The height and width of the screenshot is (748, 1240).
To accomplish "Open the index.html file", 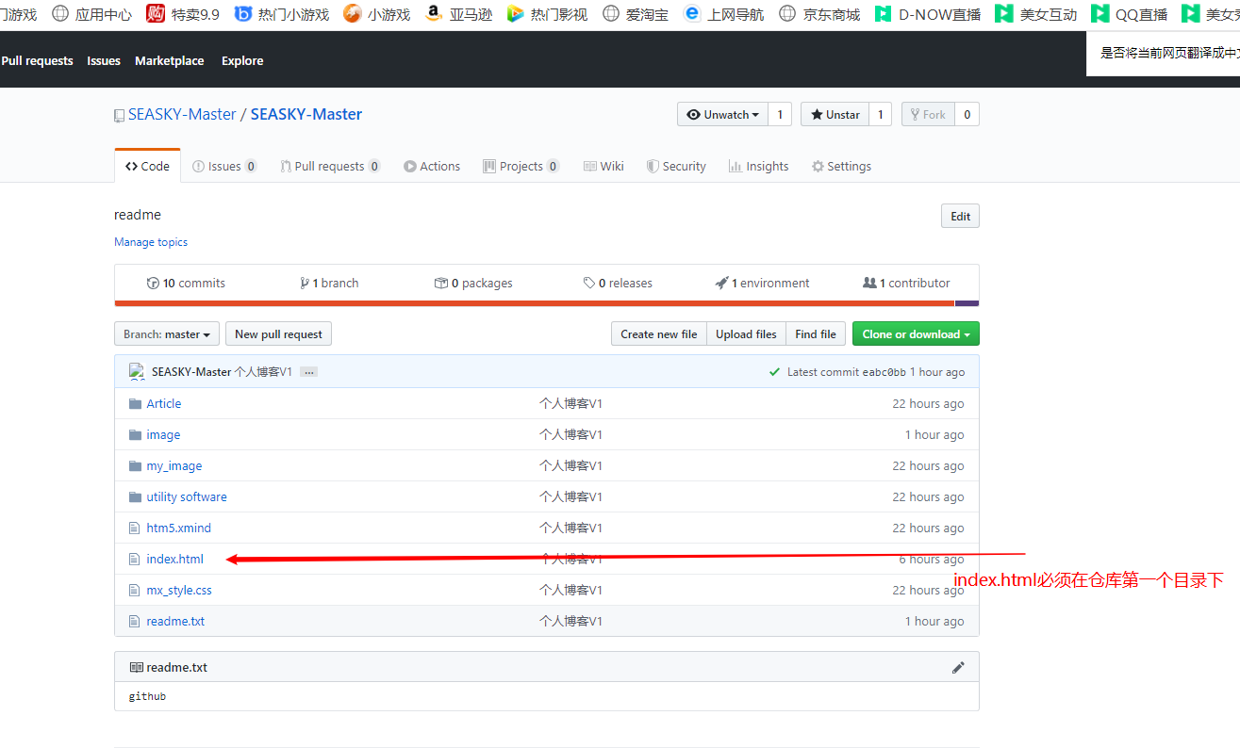I will coord(174,559).
